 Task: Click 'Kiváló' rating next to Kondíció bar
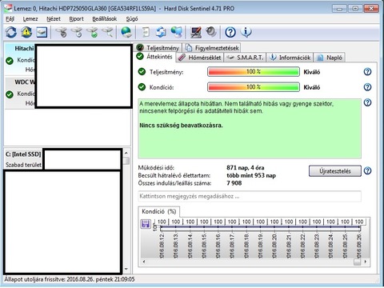312,87
